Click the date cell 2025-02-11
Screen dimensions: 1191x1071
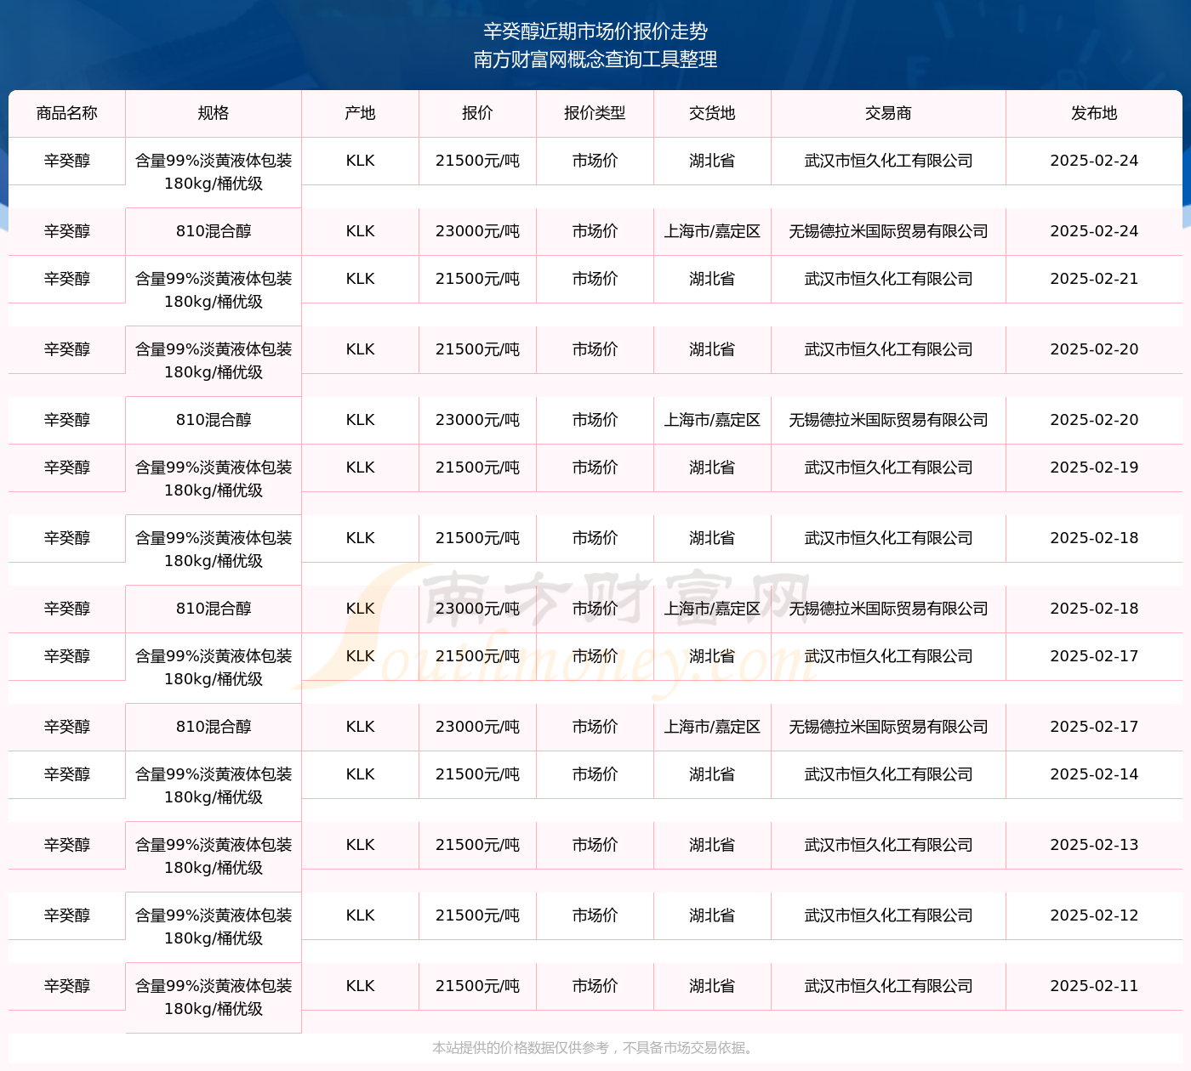coord(1094,986)
